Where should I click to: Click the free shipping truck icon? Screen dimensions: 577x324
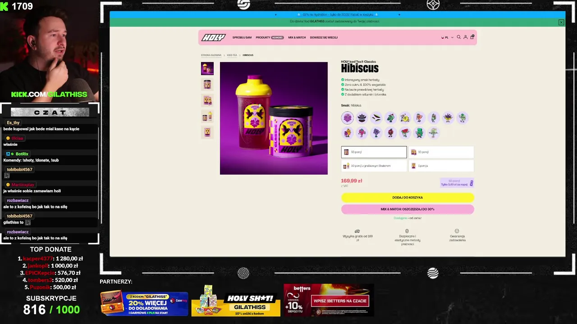(x=357, y=231)
